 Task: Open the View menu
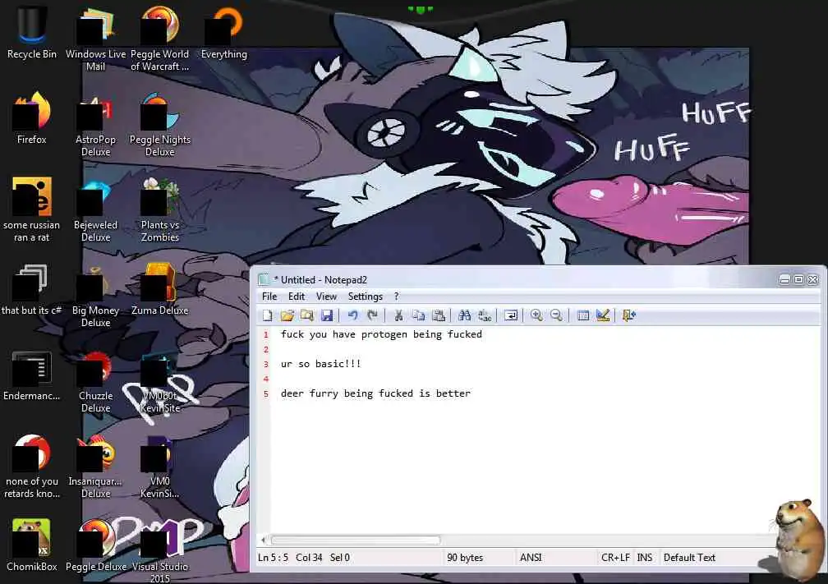[x=326, y=297]
